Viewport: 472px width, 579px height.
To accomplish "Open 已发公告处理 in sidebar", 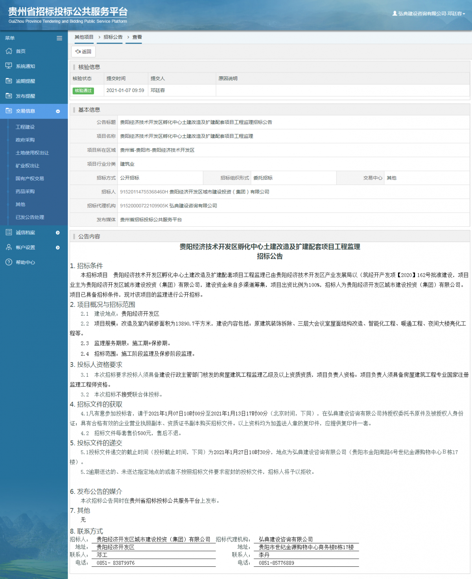I will pyautogui.click(x=30, y=217).
